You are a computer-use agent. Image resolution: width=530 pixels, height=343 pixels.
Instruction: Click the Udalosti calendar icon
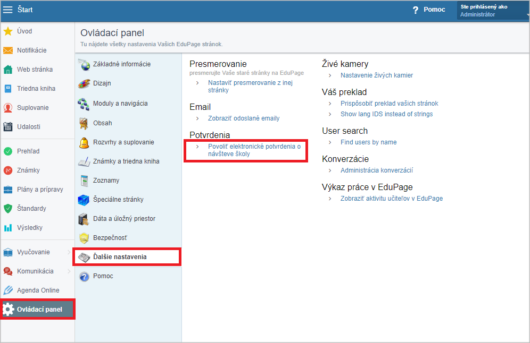pos(8,127)
